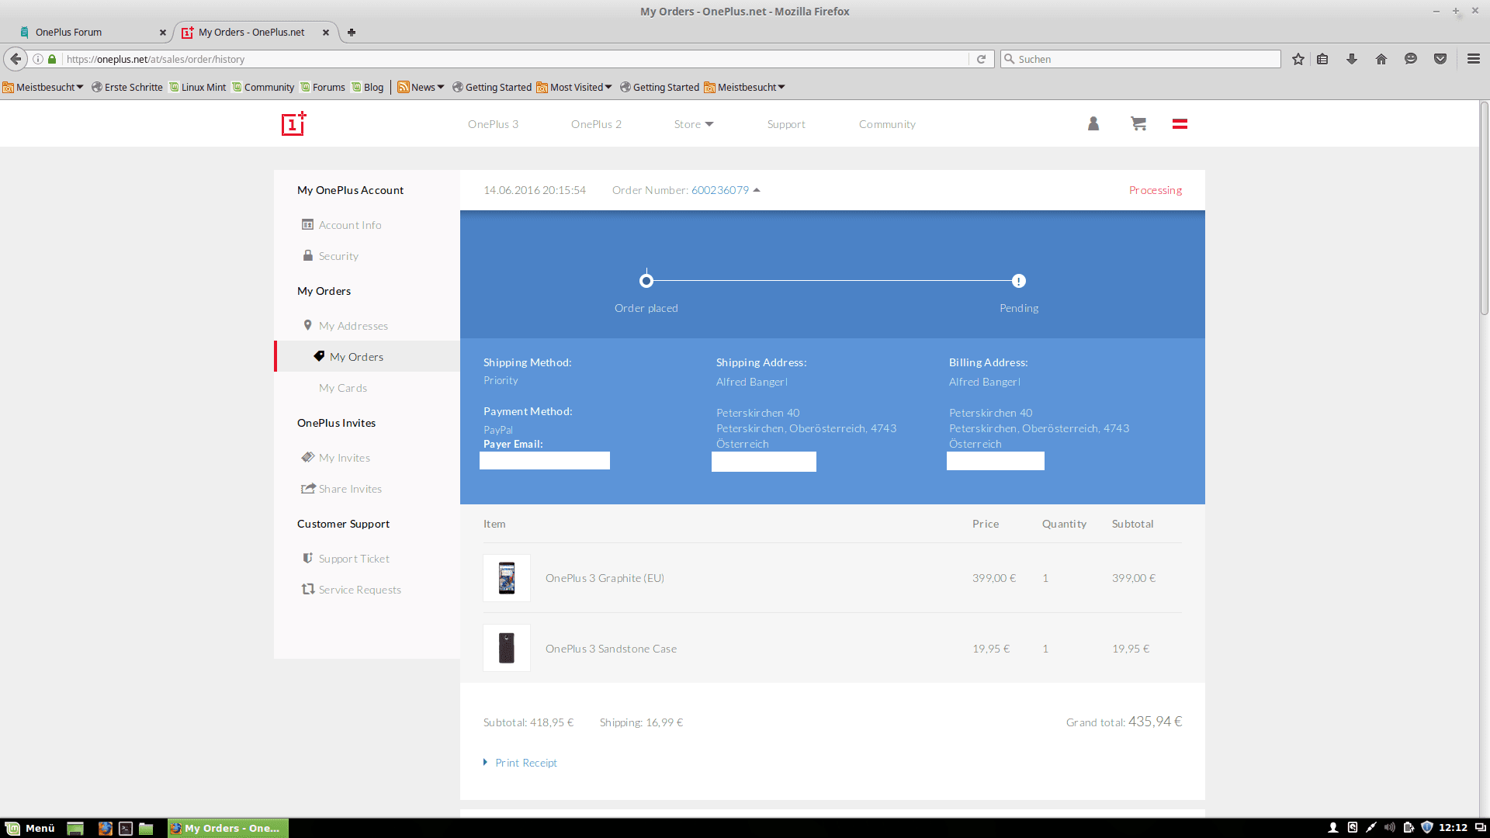Click the Austria country flag icon

click(1180, 124)
